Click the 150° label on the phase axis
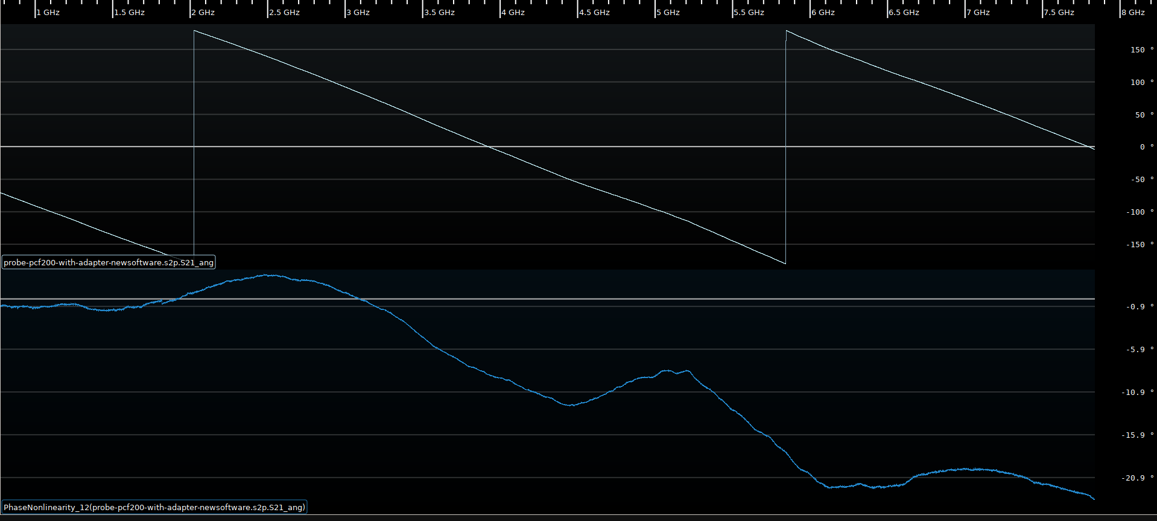Image resolution: width=1157 pixels, height=521 pixels. (x=1142, y=49)
